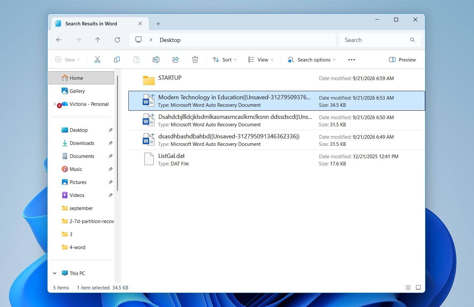Click the Paste clipboard icon
The height and width of the screenshot is (307, 474).
tap(136, 60)
